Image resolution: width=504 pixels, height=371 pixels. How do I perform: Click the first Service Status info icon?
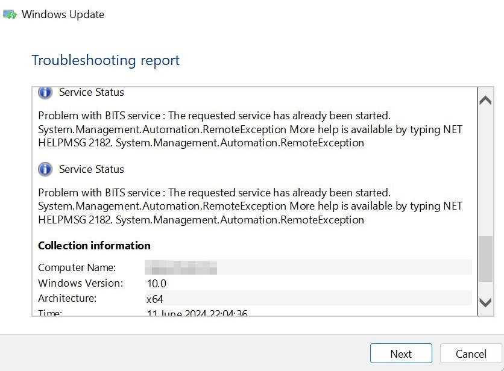(45, 93)
